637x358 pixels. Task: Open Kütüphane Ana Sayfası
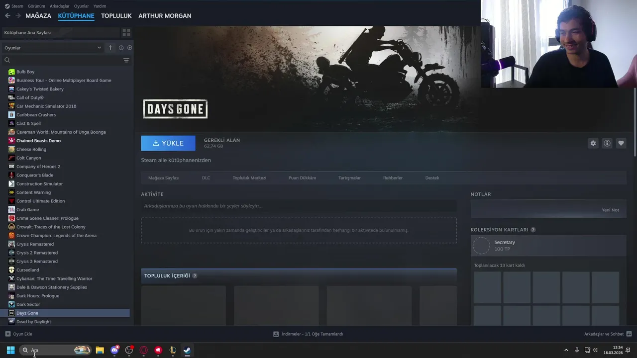[60, 32]
